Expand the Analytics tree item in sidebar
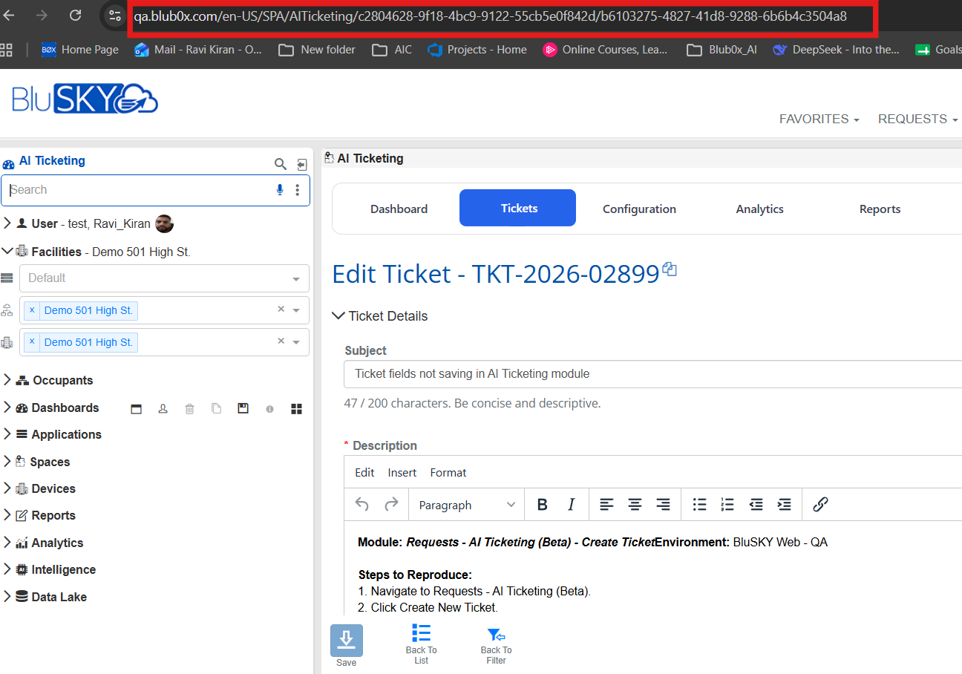Image resolution: width=962 pixels, height=674 pixels. pyautogui.click(x=7, y=543)
